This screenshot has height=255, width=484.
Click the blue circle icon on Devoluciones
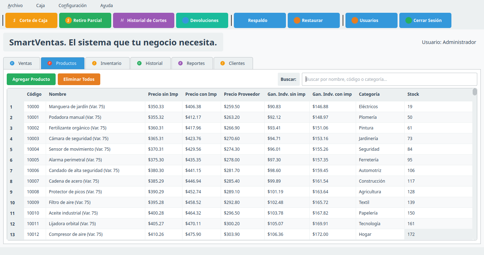(185, 21)
